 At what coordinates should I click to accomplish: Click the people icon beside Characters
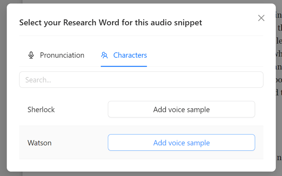tap(104, 55)
